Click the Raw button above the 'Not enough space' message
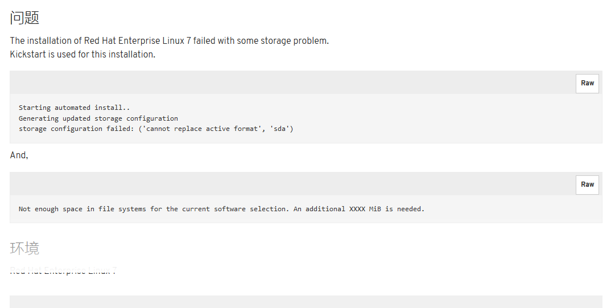The image size is (615, 308). pos(587,185)
